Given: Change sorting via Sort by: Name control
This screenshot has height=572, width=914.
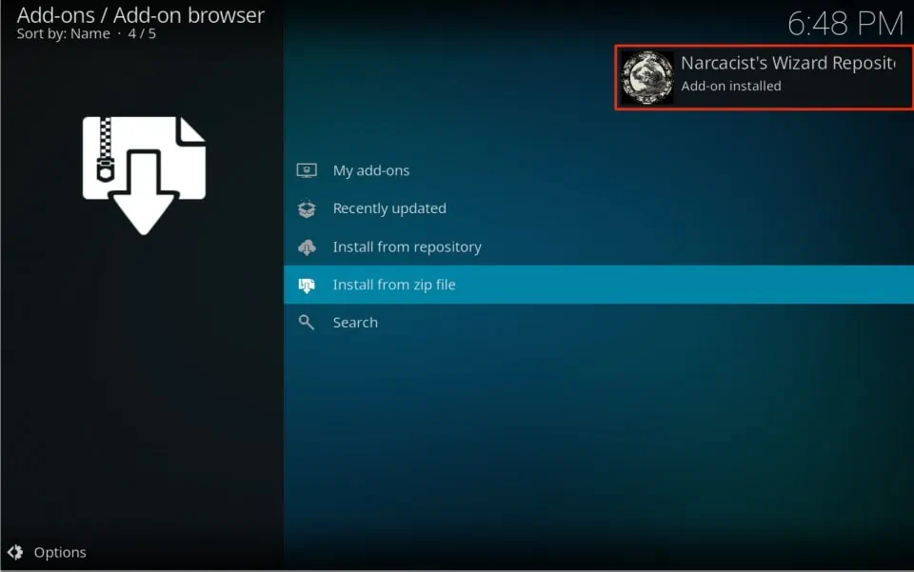Looking at the screenshot, I should tap(65, 33).
